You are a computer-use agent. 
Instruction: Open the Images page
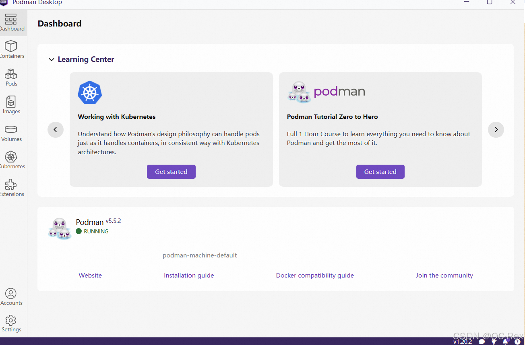coord(11,104)
